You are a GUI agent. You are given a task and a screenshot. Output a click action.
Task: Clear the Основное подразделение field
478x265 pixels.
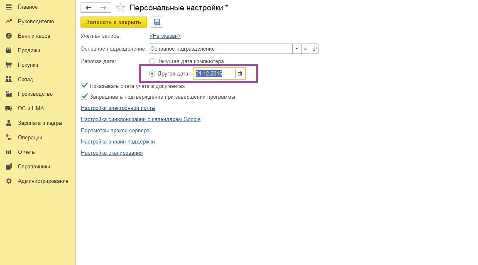pos(305,49)
